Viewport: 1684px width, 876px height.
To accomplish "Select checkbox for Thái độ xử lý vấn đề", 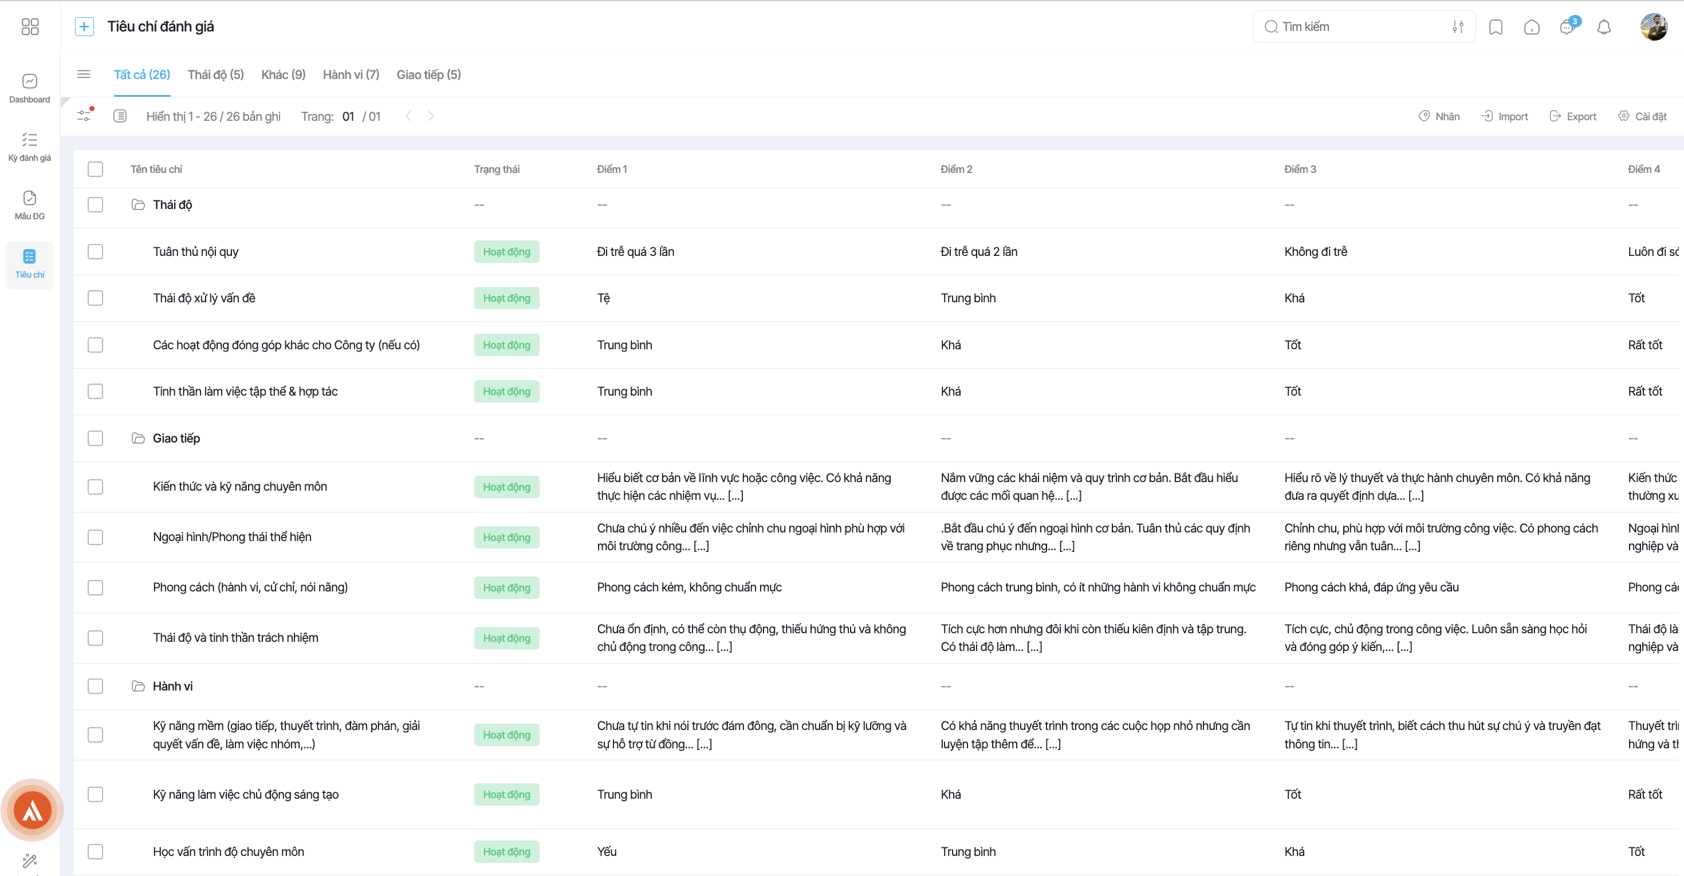I will (x=96, y=298).
